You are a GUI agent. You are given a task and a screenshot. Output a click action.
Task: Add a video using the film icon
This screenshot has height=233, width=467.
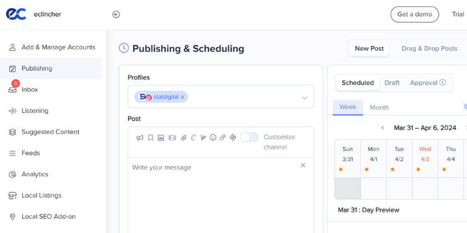click(172, 137)
